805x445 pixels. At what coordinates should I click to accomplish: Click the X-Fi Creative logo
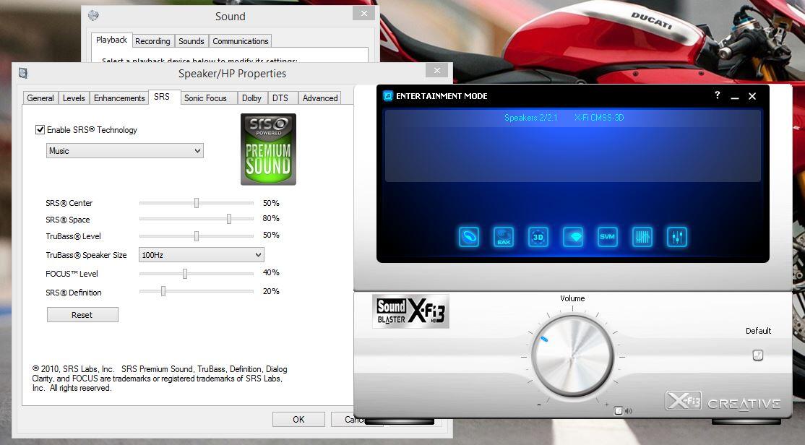click(723, 402)
